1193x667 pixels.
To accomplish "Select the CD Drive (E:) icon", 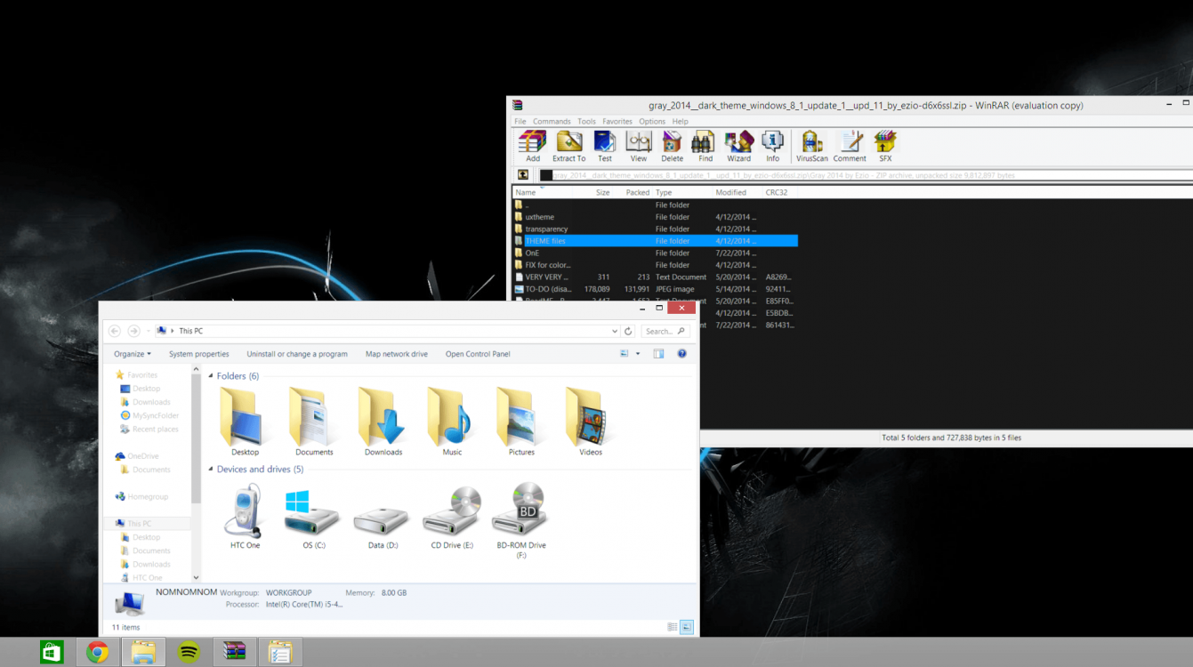I will (452, 516).
